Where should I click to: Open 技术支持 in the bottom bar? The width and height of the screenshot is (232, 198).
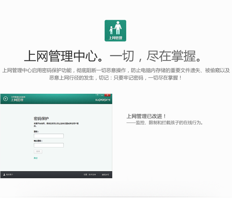coord(92,175)
